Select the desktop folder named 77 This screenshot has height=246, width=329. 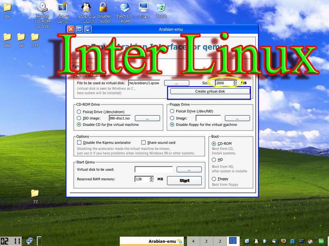click(35, 196)
